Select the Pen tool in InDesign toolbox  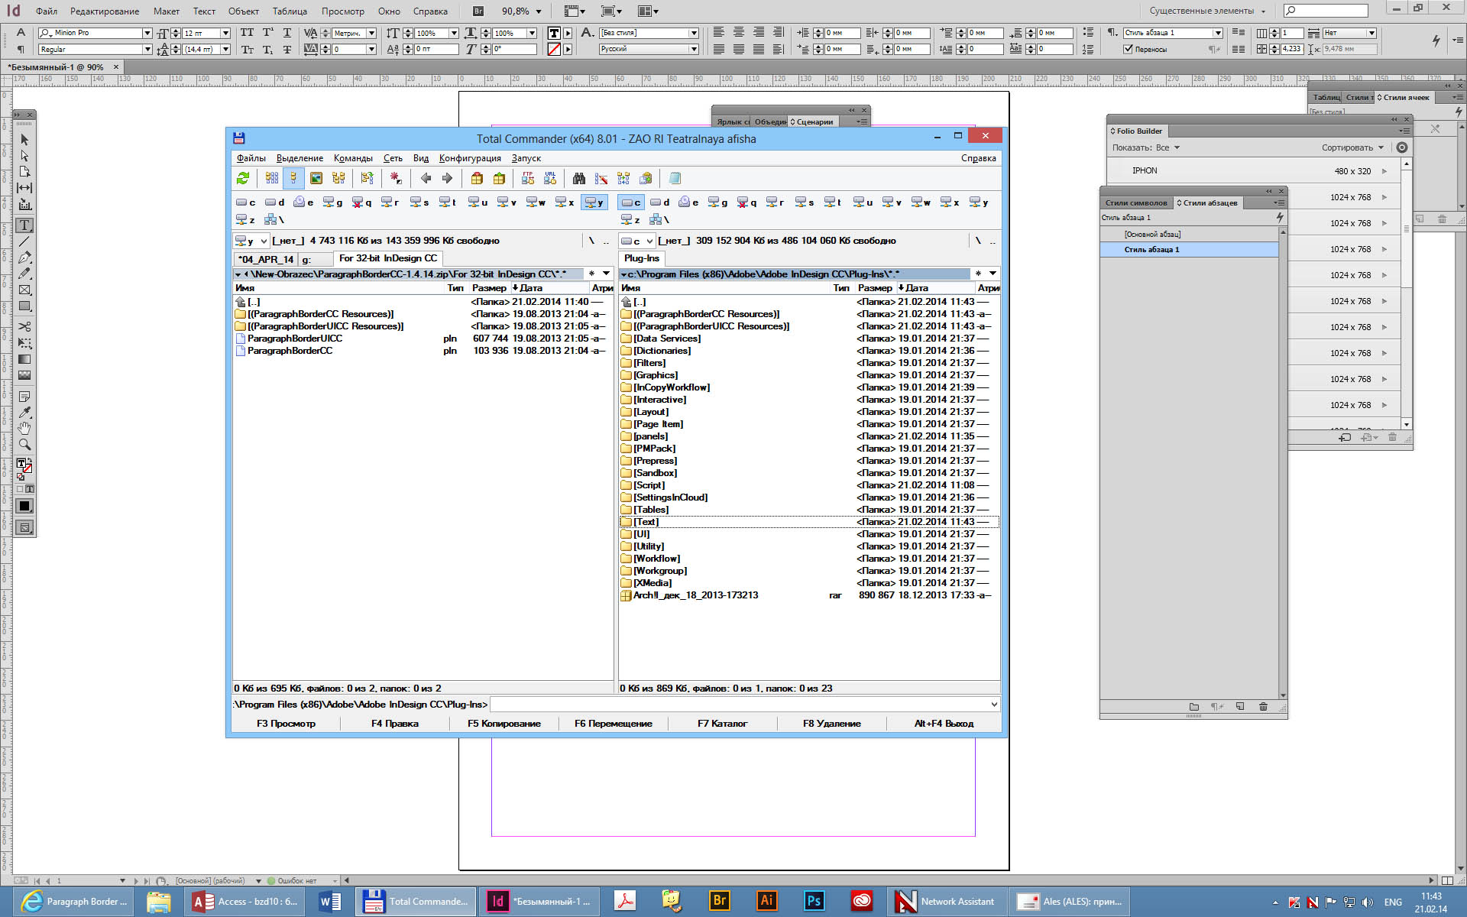coord(24,258)
